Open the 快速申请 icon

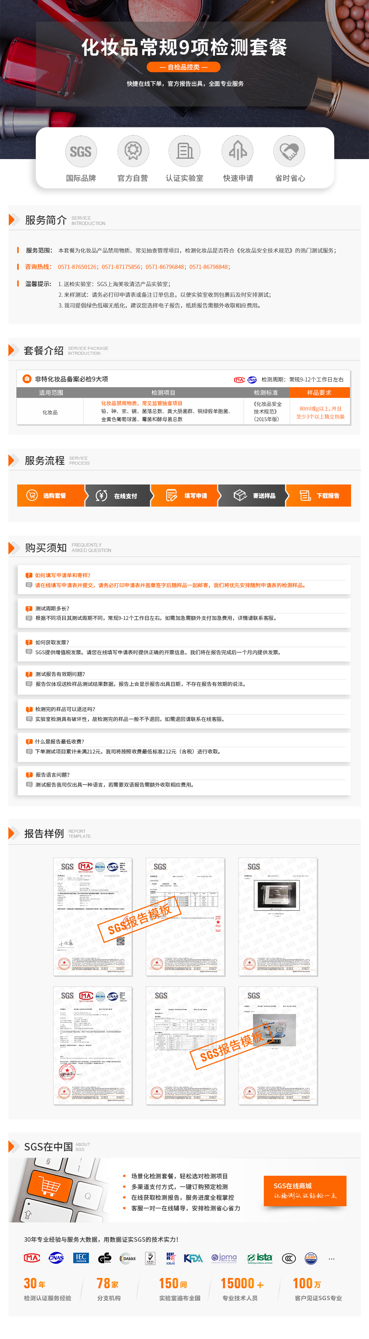coord(237,151)
